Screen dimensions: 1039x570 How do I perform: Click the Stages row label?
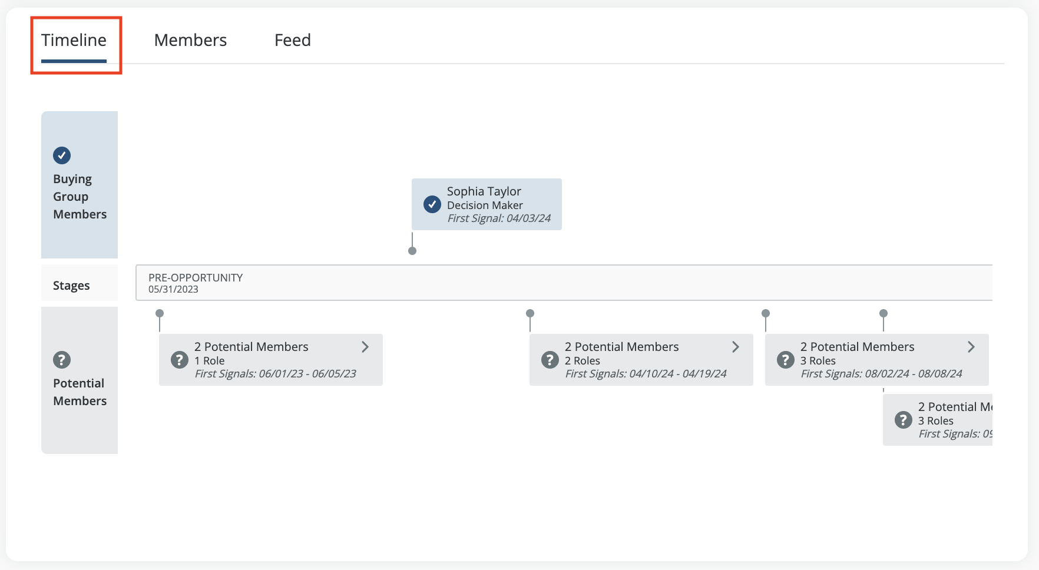click(x=71, y=286)
